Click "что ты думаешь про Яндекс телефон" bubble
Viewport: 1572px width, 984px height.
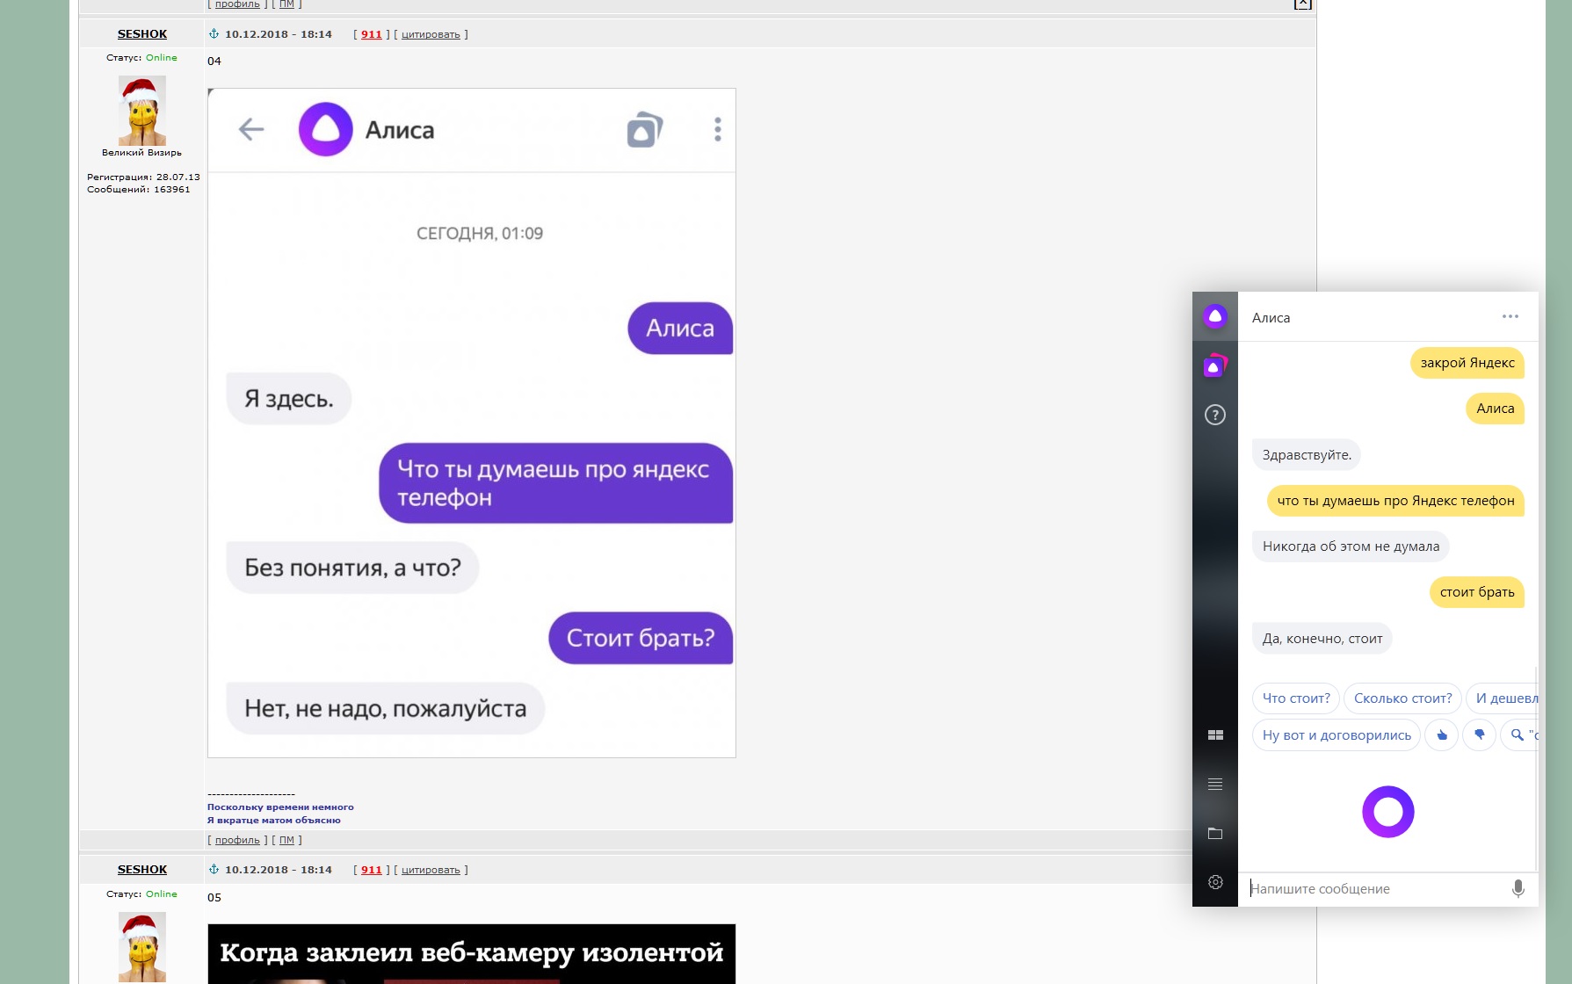point(1395,501)
